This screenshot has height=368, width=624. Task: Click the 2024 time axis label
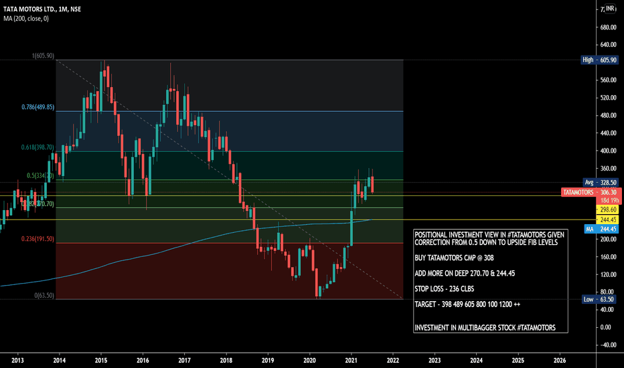[x=476, y=361]
